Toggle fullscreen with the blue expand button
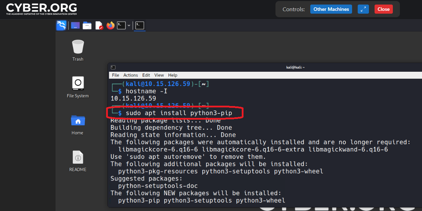The width and height of the screenshot is (422, 211). point(363,9)
